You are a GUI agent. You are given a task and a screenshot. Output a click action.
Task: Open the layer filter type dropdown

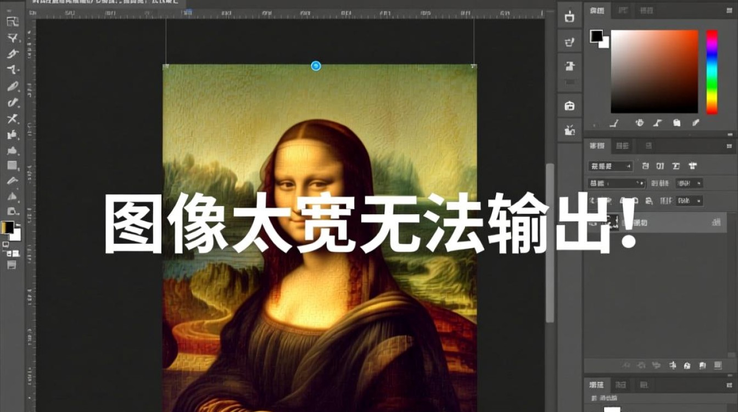coord(610,166)
